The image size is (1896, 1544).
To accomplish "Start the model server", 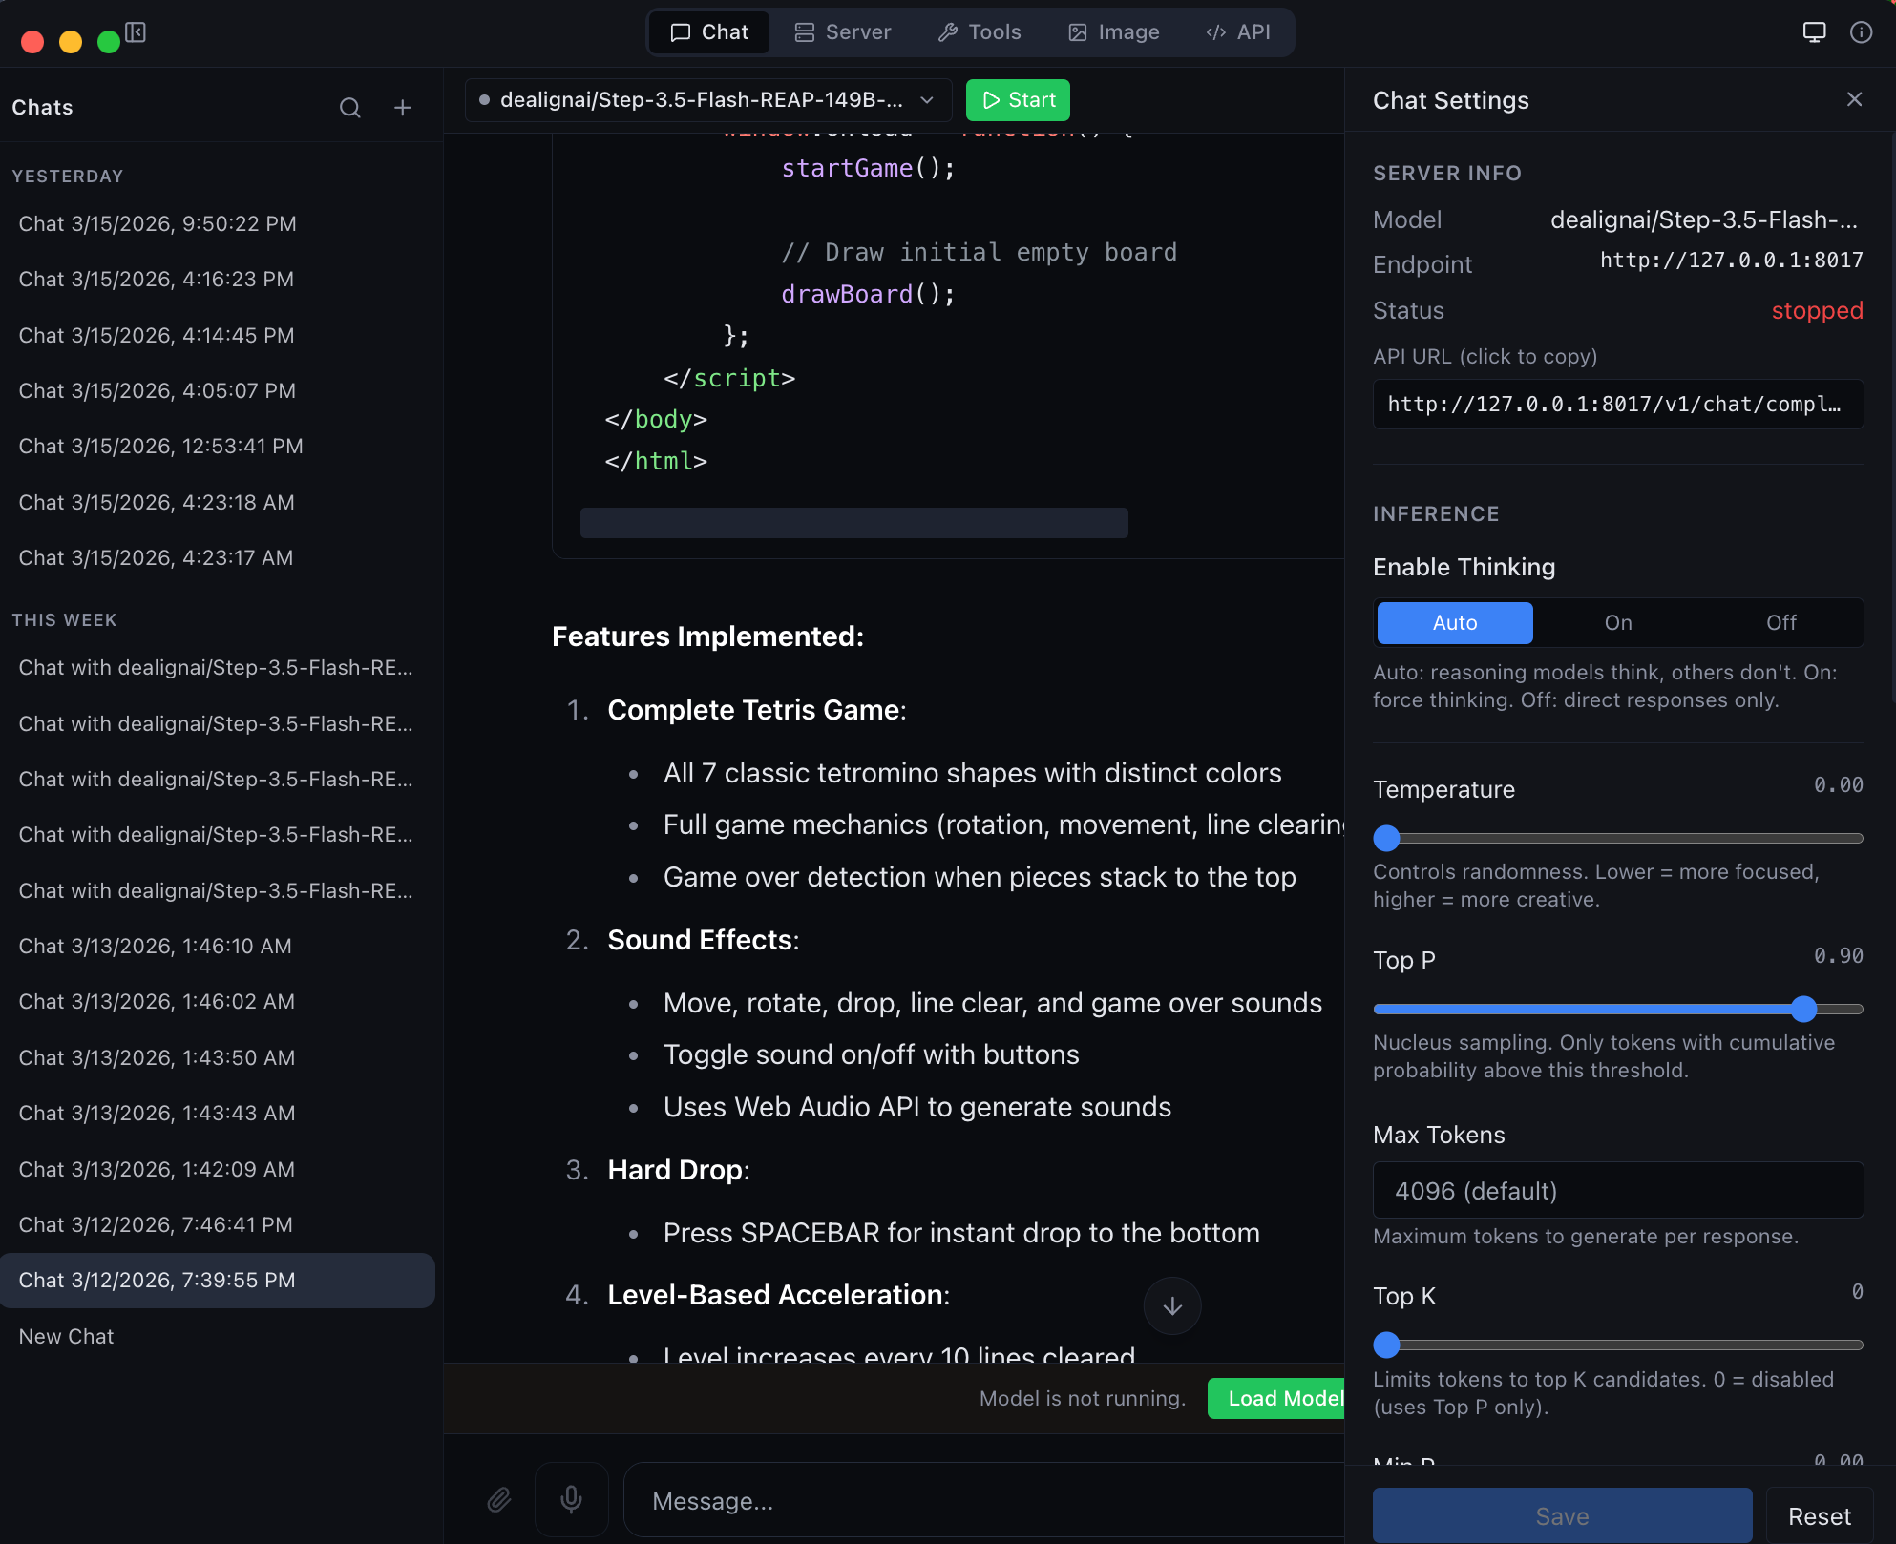I will pyautogui.click(x=1017, y=99).
